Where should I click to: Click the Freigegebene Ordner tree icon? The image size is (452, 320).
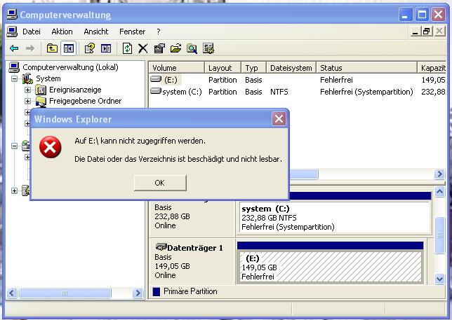coord(41,102)
